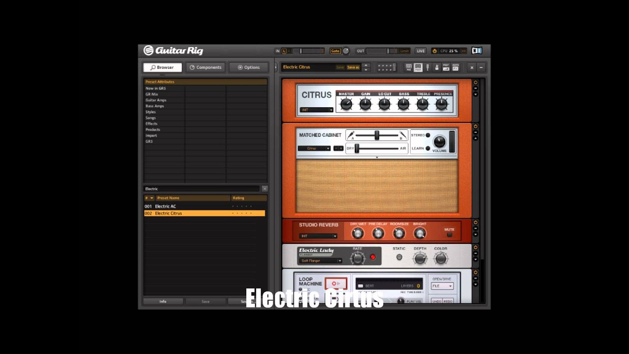
Task: Activate LIVE view
Action: (x=421, y=51)
